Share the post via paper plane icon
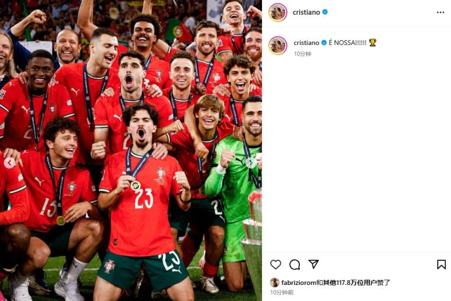The width and height of the screenshot is (451, 301). coord(314,264)
